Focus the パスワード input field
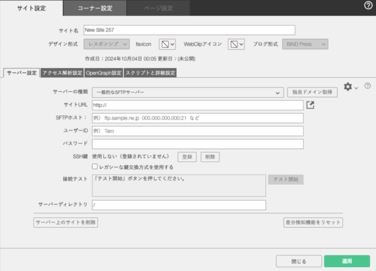The height and width of the screenshot is (271, 376). [x=198, y=144]
